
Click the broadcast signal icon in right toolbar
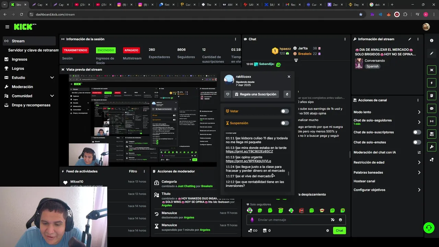431,121
